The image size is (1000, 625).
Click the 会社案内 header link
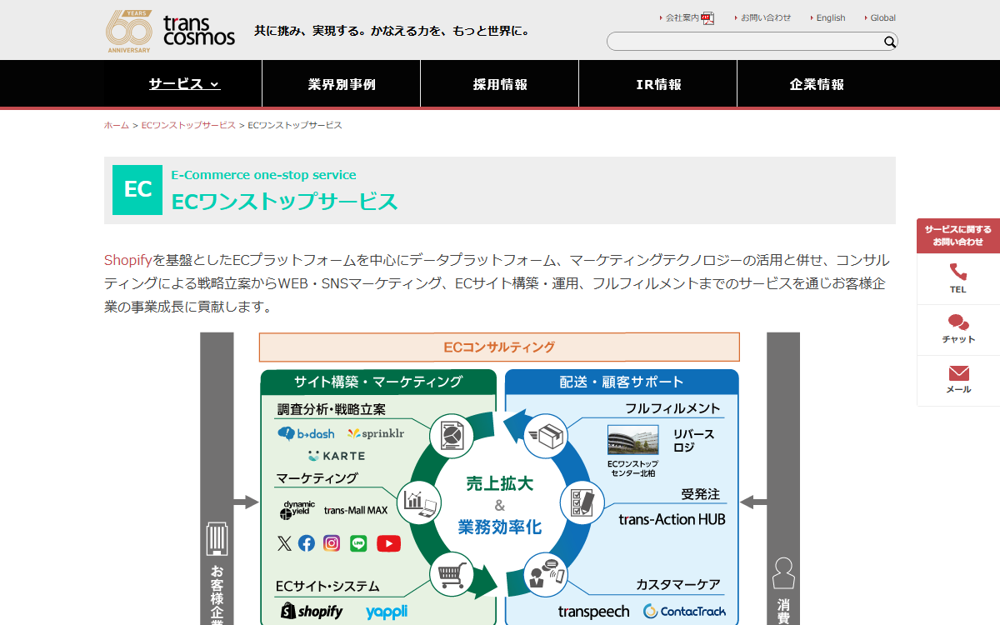[682, 17]
